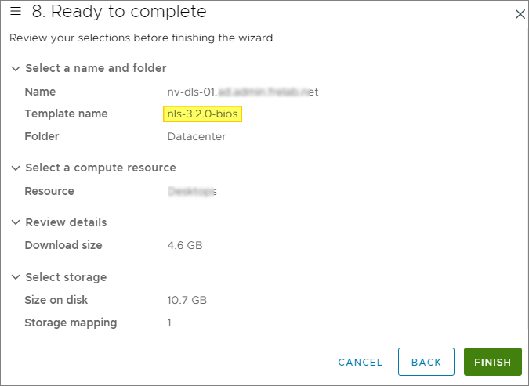Click the Template name label
Screen dimensions: 529x386
(x=66, y=114)
